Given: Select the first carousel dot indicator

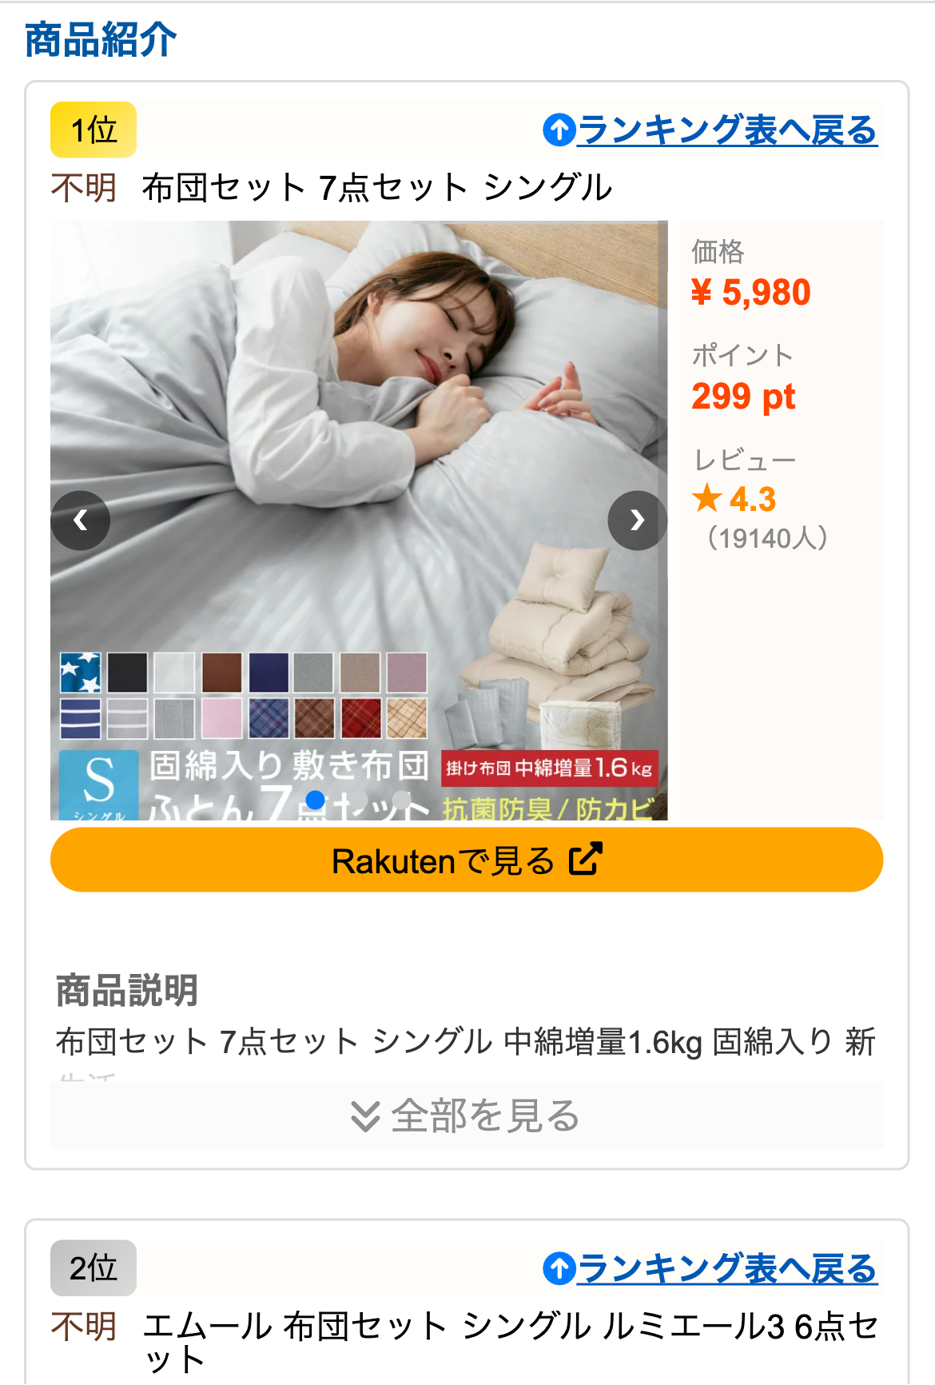Looking at the screenshot, I should point(316,800).
